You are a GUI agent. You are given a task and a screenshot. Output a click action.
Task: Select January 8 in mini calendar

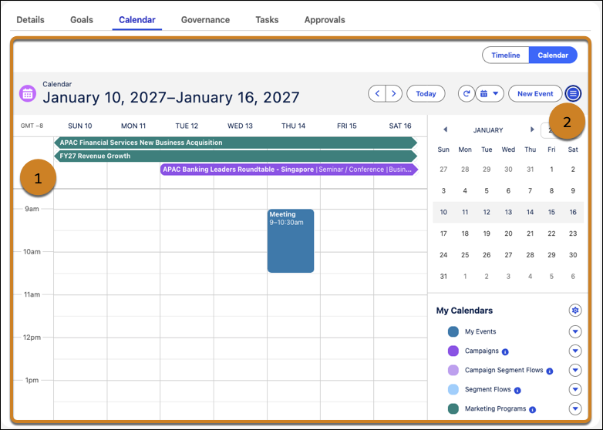pyautogui.click(x=551, y=190)
